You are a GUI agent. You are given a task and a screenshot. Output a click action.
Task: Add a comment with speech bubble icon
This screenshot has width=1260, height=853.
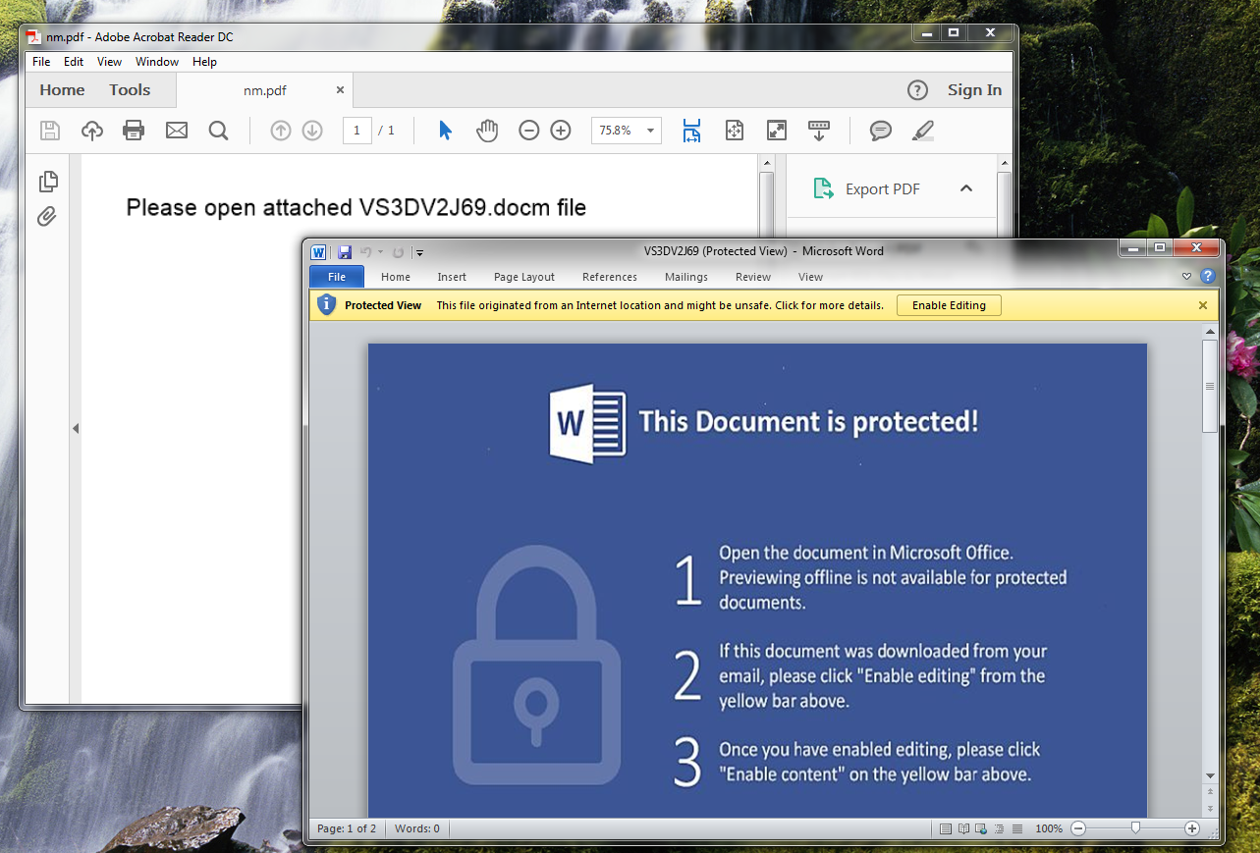click(881, 130)
